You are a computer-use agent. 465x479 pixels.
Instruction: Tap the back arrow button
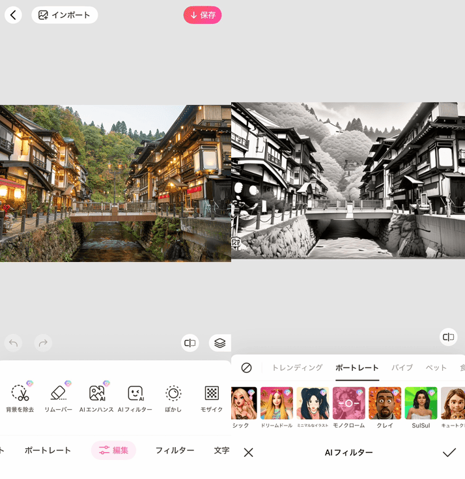point(13,15)
